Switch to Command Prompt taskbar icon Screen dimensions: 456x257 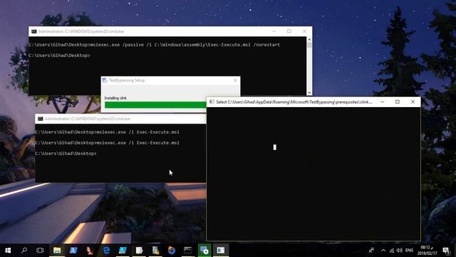coord(188,251)
